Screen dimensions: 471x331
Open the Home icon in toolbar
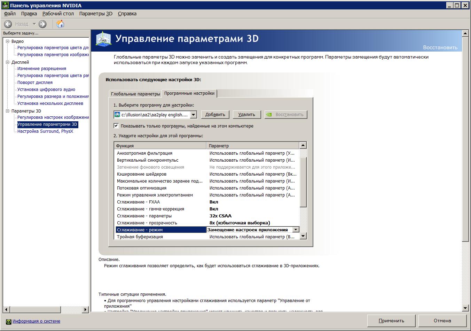tap(60, 24)
